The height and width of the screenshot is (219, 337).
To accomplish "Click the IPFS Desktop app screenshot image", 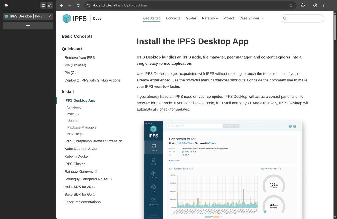I will (223, 170).
